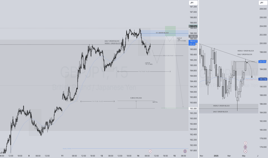Click 186.000 on the weekly price scale
This screenshot has height=158, width=268.
pos(263,104)
